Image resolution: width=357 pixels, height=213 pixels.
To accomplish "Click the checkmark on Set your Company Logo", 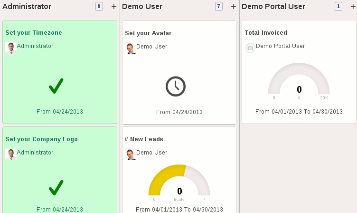I will click(56, 188).
